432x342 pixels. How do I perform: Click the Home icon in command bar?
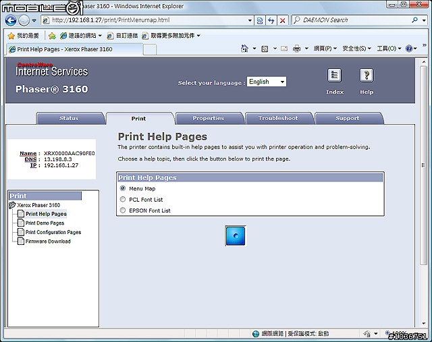coord(244,49)
